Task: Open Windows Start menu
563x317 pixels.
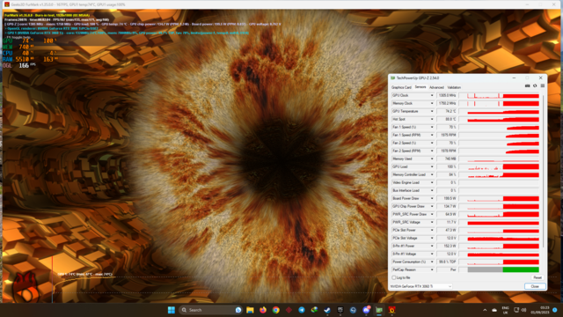Action: (172, 310)
